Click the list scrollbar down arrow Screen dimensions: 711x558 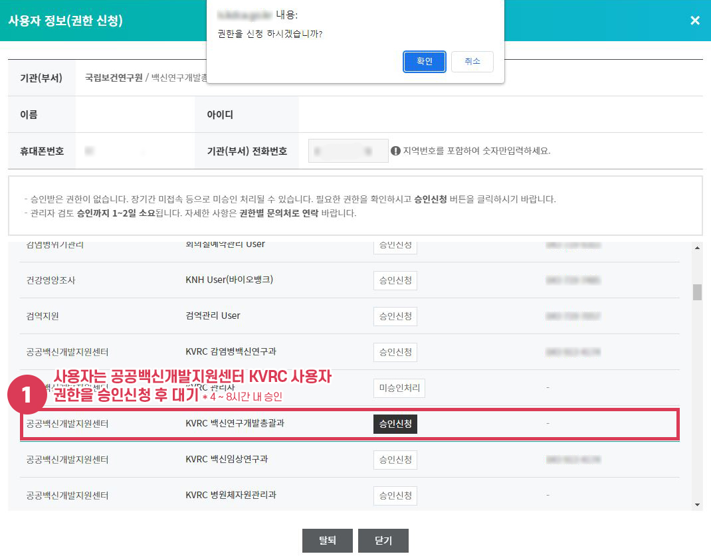[697, 504]
